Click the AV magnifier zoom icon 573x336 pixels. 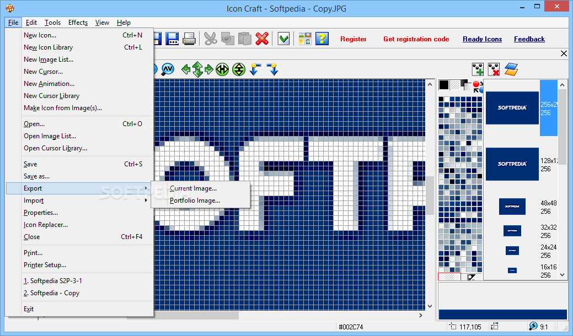[168, 69]
